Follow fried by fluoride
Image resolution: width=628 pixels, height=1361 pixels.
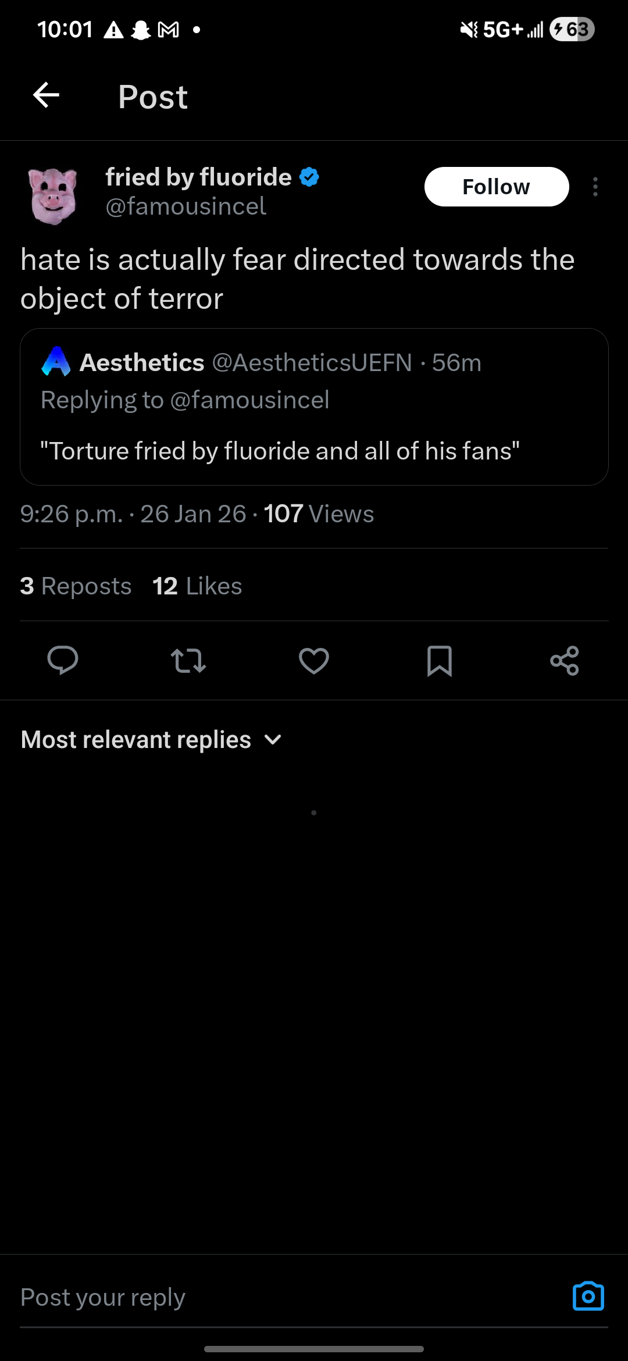496,187
